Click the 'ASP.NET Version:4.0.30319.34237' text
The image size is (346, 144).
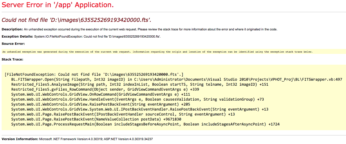pyautogui.click(x=128, y=139)
